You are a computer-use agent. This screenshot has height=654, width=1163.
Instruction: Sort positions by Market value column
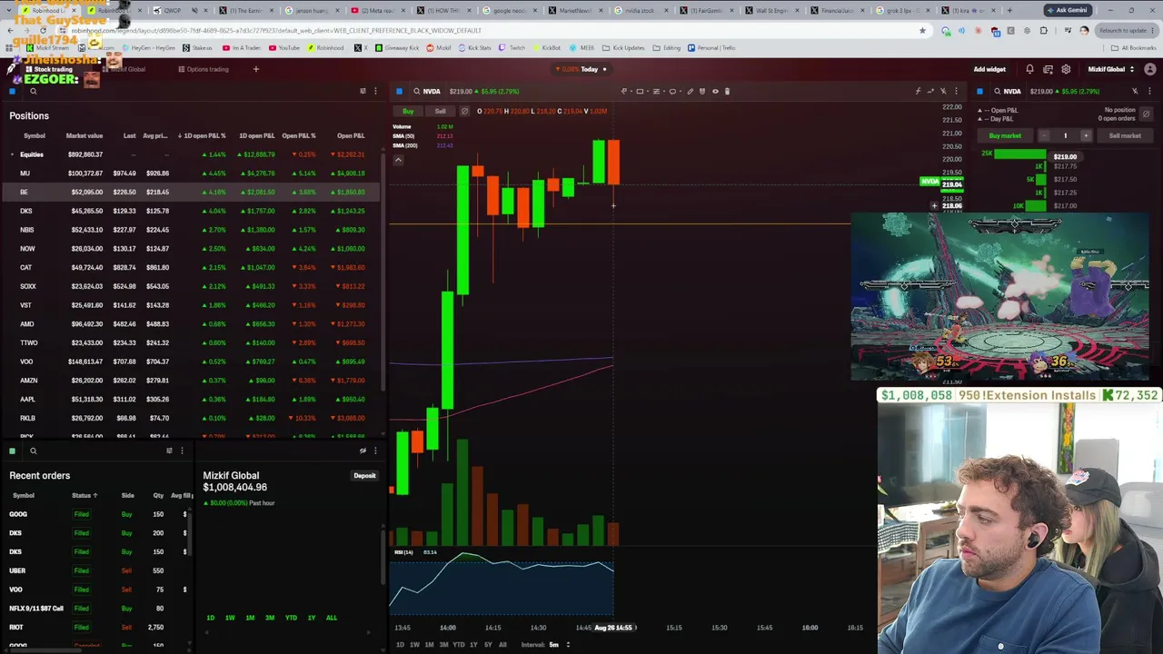coord(84,136)
